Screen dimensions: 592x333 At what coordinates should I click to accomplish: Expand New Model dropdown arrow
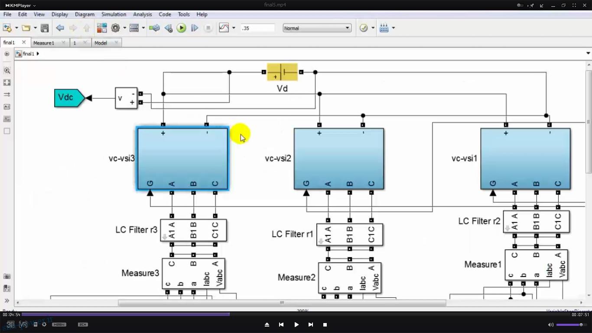[x=16, y=28]
